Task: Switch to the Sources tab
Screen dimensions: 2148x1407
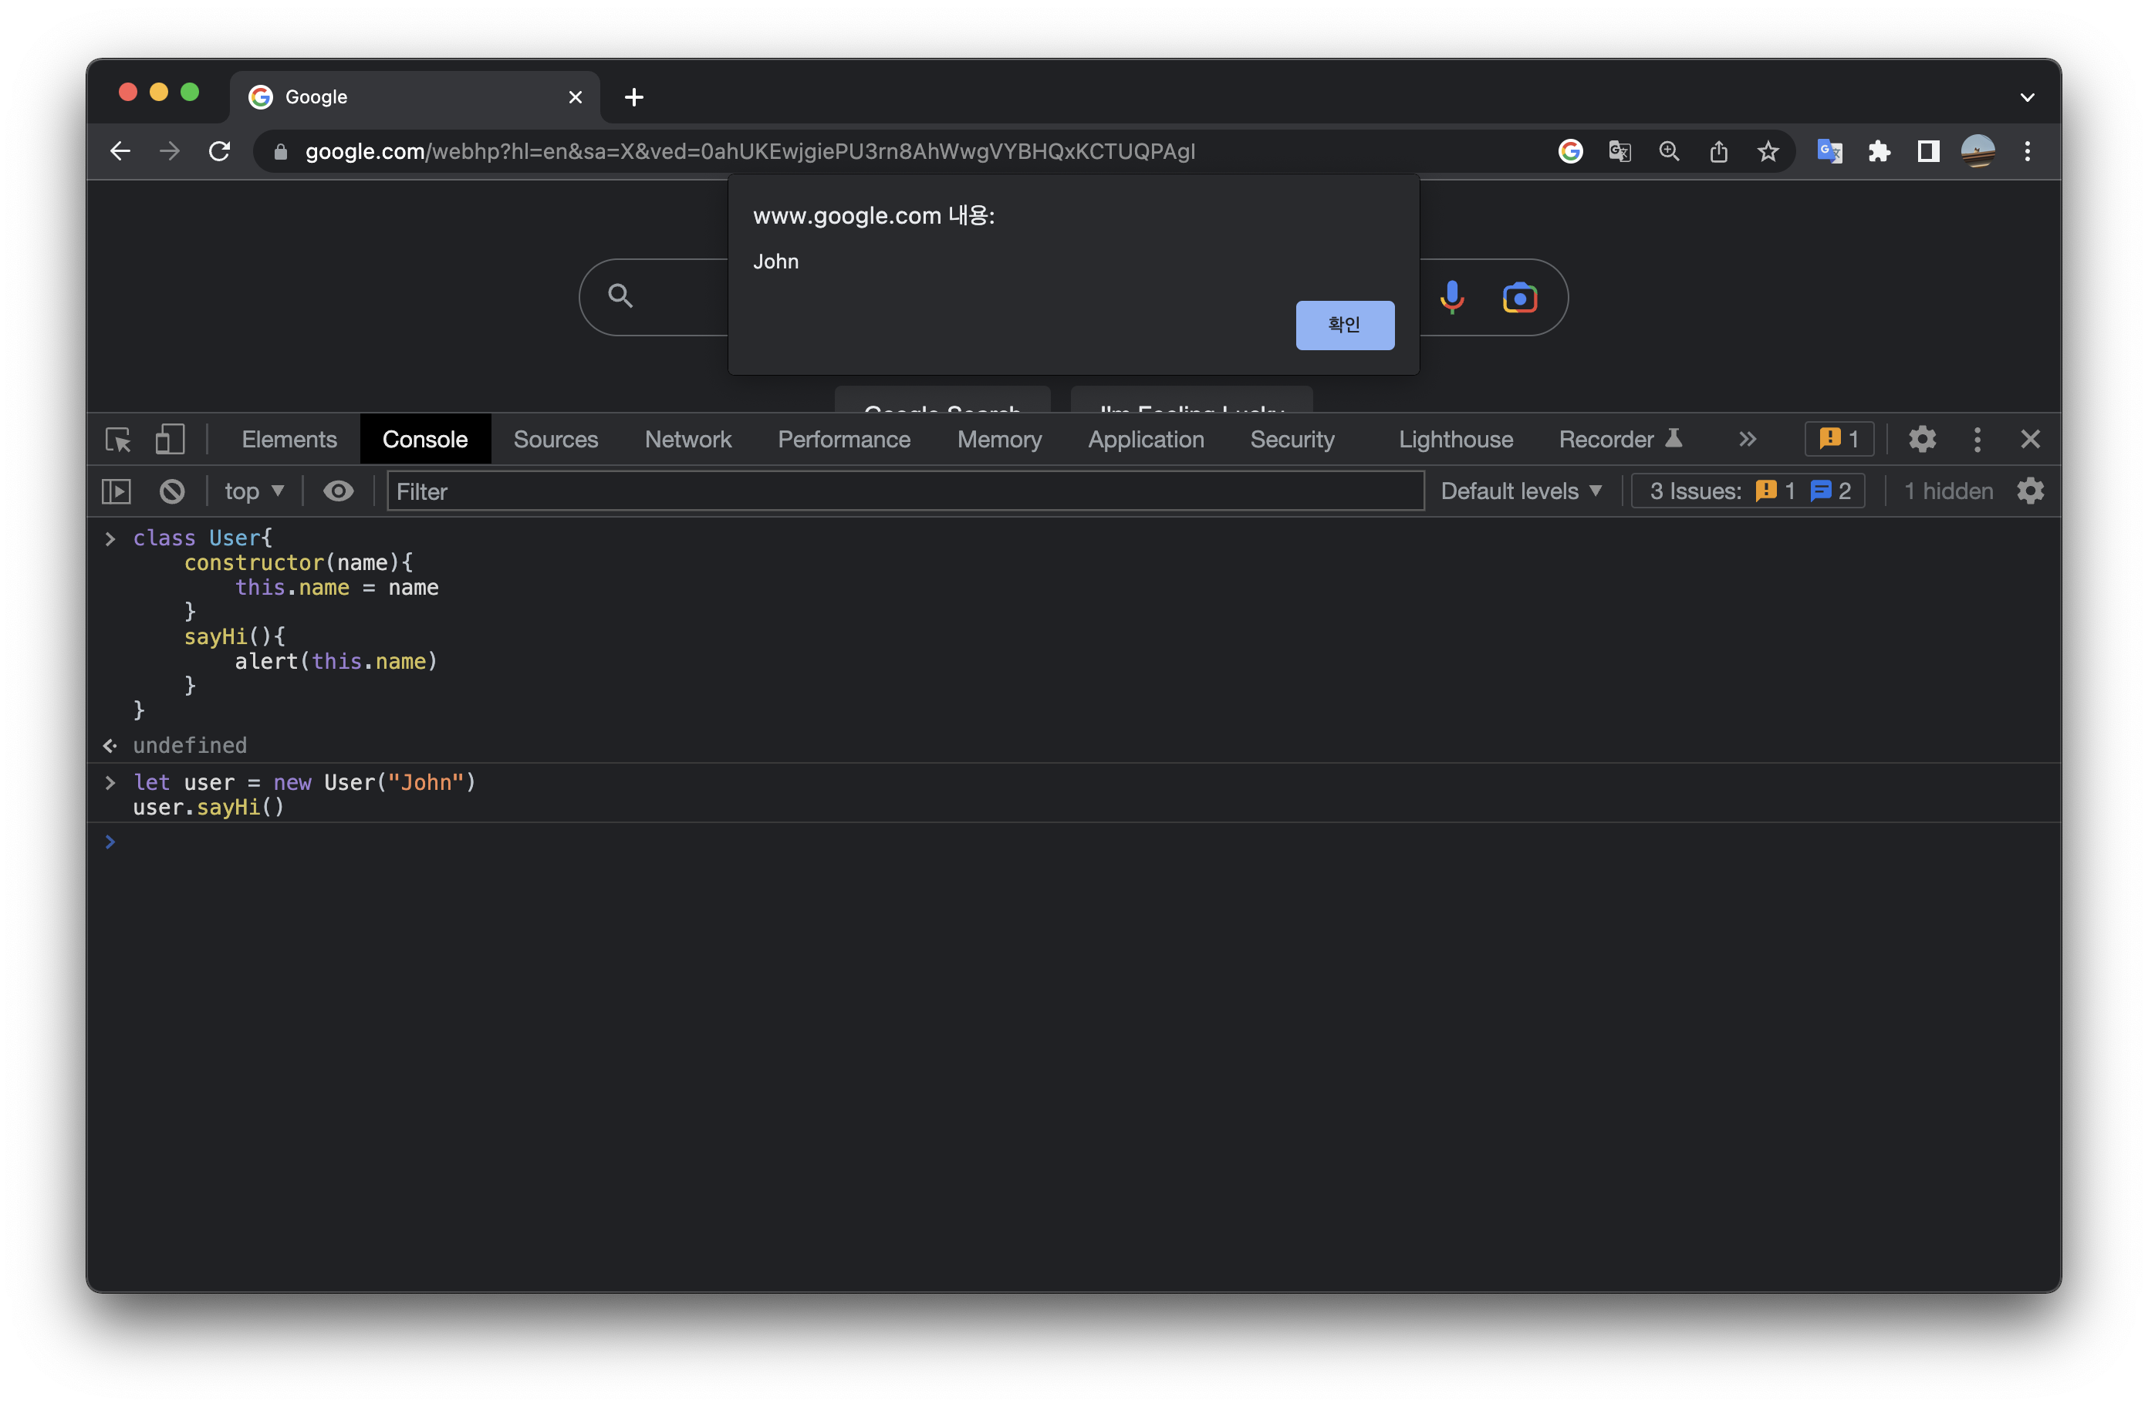Action: pyautogui.click(x=555, y=440)
